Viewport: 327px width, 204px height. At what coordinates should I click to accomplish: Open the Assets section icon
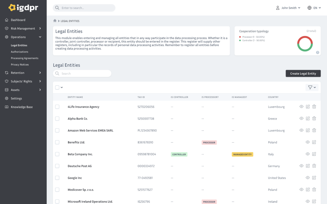[x=7, y=90]
